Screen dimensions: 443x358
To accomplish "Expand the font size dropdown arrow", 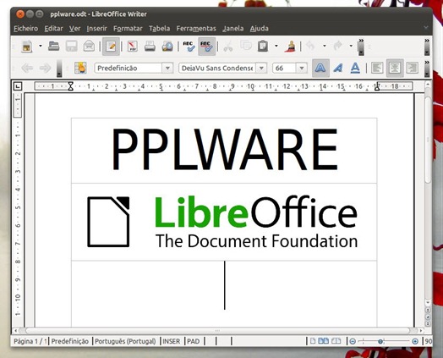I will point(302,69).
